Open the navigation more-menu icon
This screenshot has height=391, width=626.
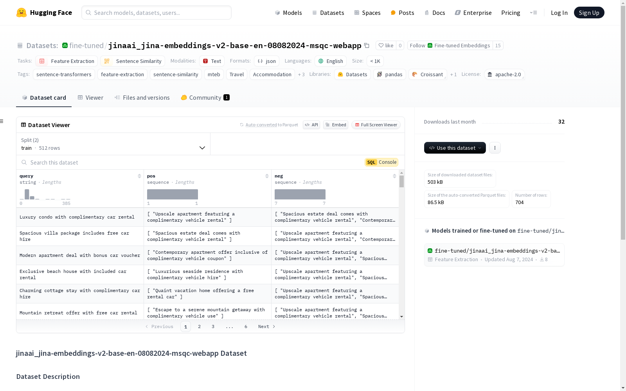coord(533,13)
